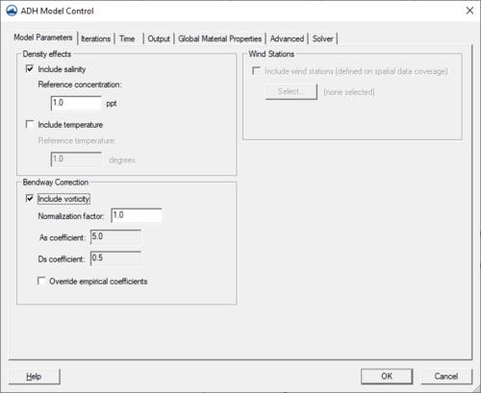Open the Iterations tab
481x393 pixels.
(x=96, y=38)
